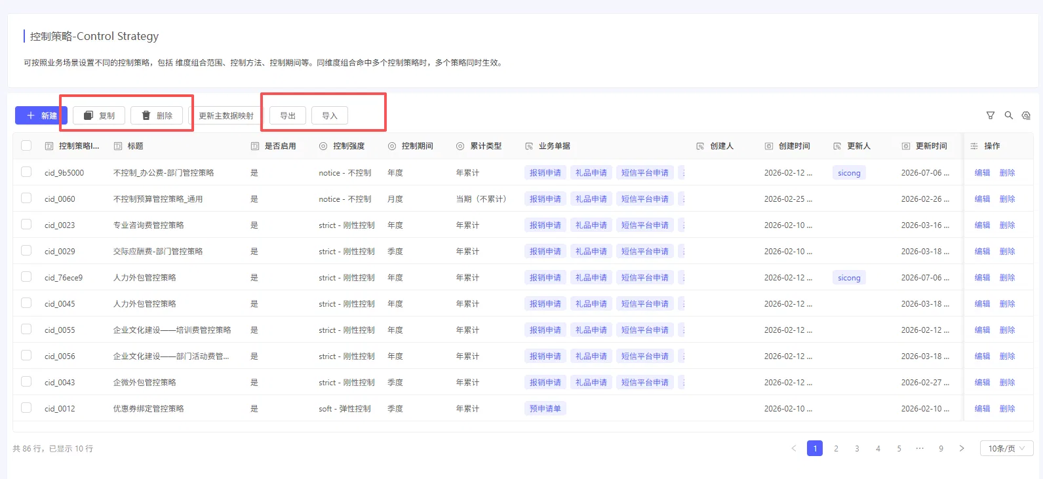Check the row cid_0056
Screen dimensions: 1043x479
click(26, 355)
